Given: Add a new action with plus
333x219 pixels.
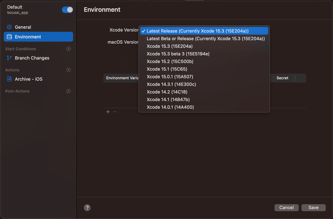Looking at the screenshot, I should pyautogui.click(x=69, y=70).
